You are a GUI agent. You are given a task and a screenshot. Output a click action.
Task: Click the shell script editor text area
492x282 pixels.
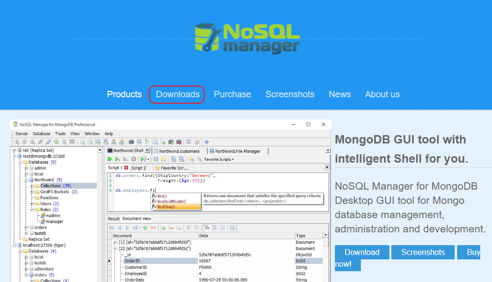218,192
